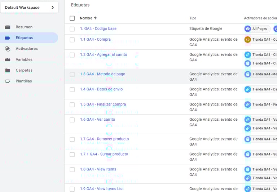Viewport: 277px width, 192px height.
Task: Open tag 1.2 GA4 - Agregar al carrito
Action: tap(104, 54)
